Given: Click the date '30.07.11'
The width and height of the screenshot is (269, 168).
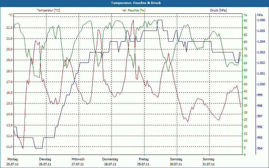Looking at the screenshot, I should 176,164.
